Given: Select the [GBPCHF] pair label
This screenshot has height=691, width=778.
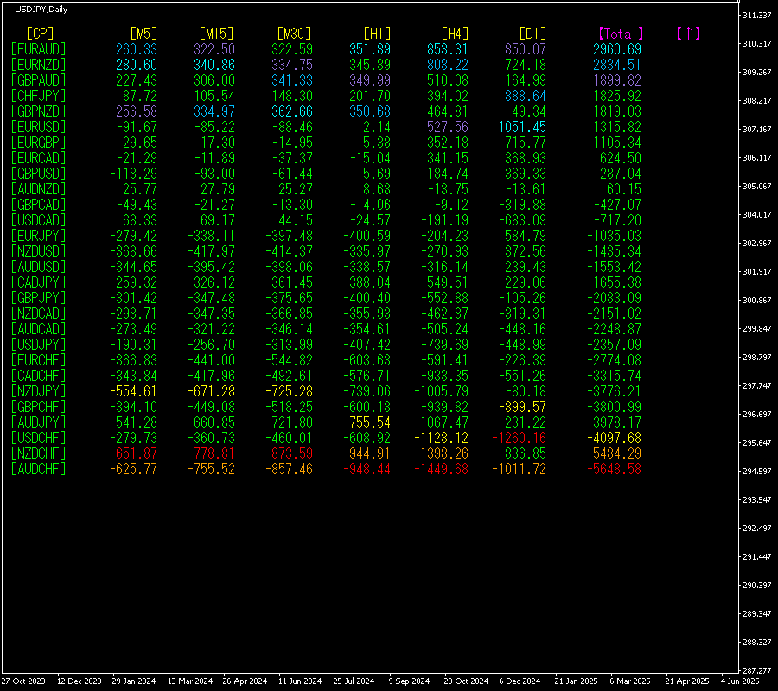Looking at the screenshot, I should (x=39, y=407).
